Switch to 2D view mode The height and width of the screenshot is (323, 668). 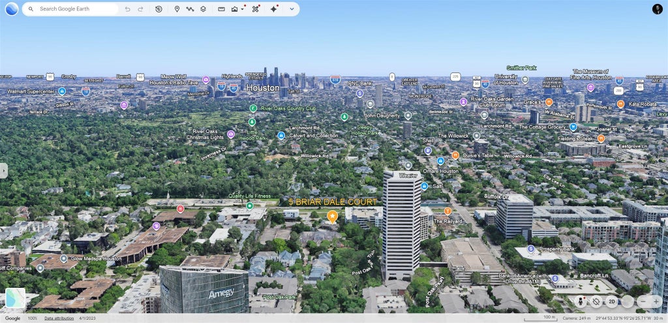pos(612,301)
